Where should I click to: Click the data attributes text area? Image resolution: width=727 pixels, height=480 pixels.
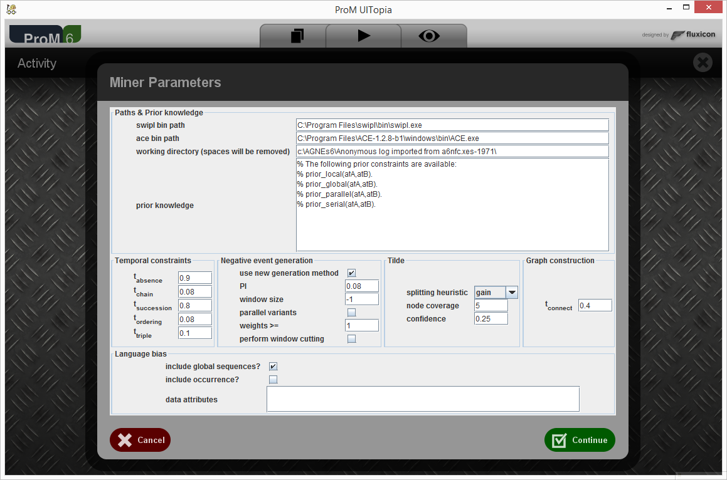[423, 399]
